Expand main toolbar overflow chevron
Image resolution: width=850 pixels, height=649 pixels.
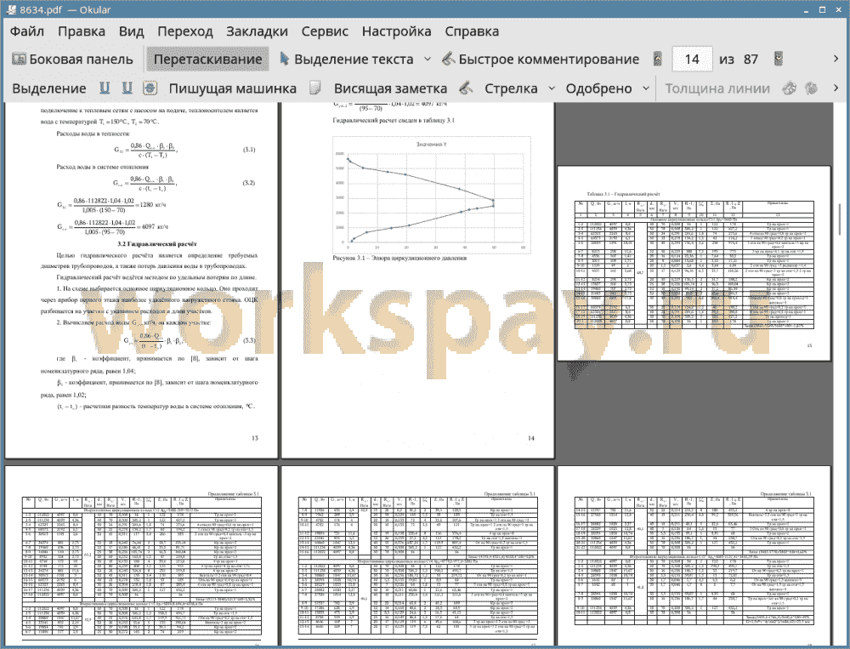coord(836,58)
